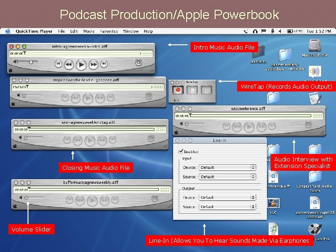336x252 pixels.
Task: Open the Help menu
Action: 148,31
